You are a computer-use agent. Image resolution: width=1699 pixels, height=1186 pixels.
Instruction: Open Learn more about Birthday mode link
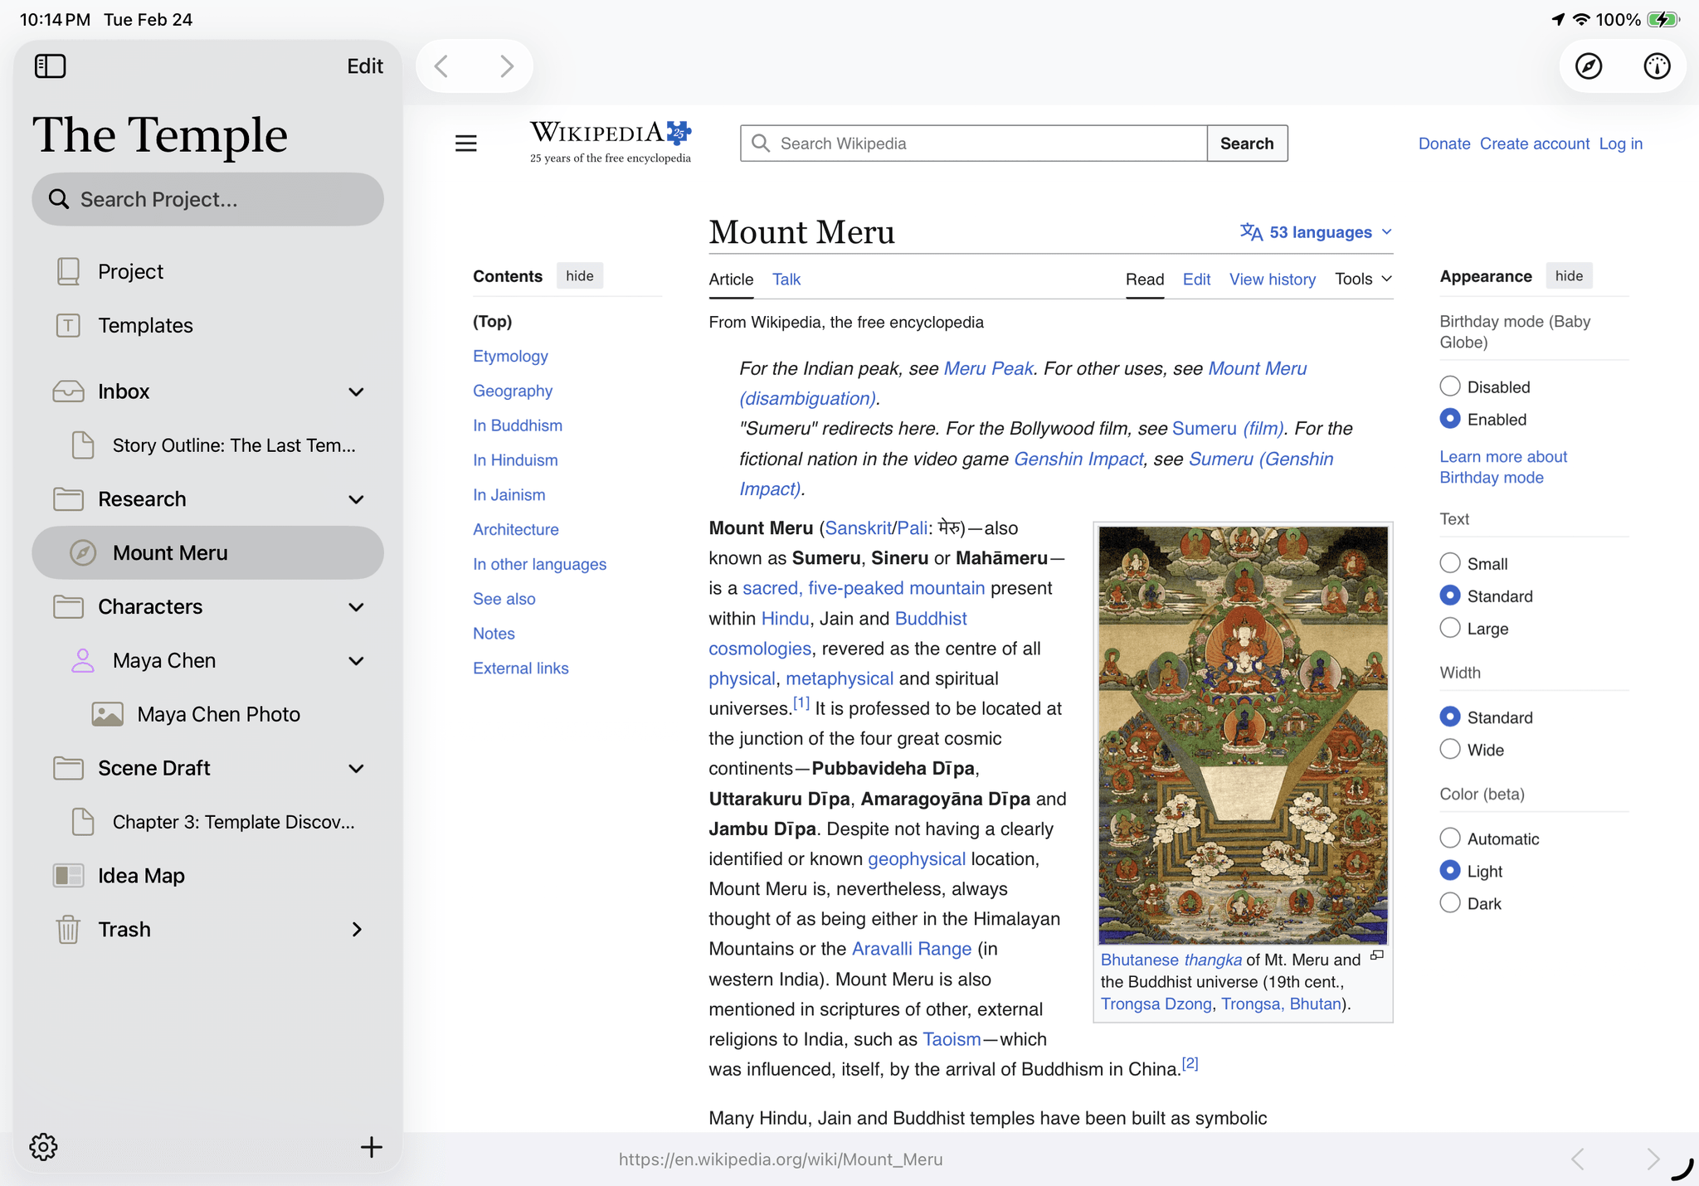point(1503,467)
